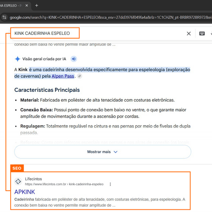Close the KINK CADEIRINHA ESPELEO browser tab
Viewport: 212px width, 212px height.
coord(27,5)
